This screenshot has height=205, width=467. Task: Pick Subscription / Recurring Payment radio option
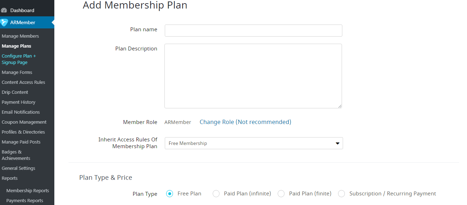tap(342, 194)
